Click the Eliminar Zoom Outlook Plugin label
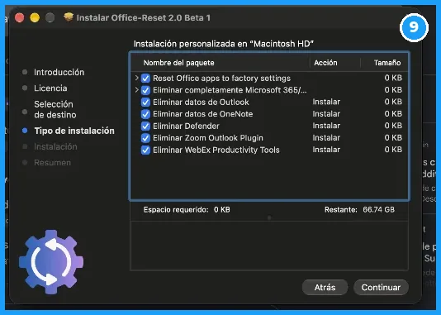 [208, 138]
